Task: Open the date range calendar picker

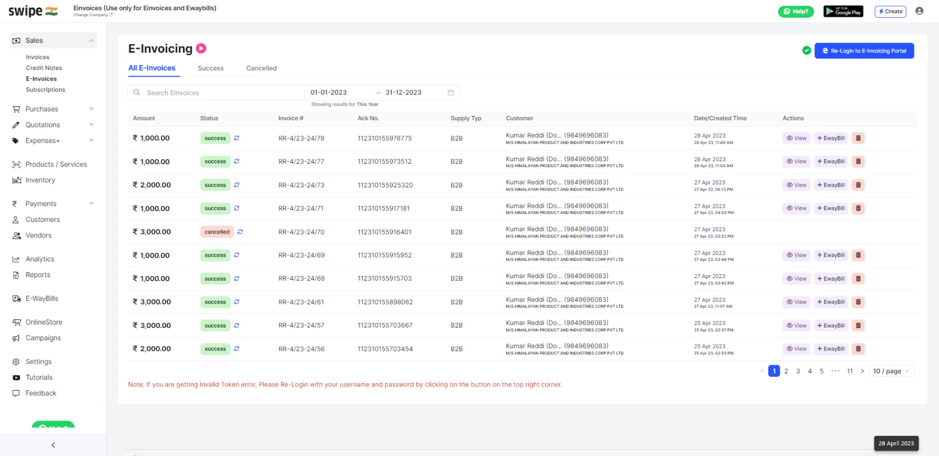Action: [x=451, y=93]
